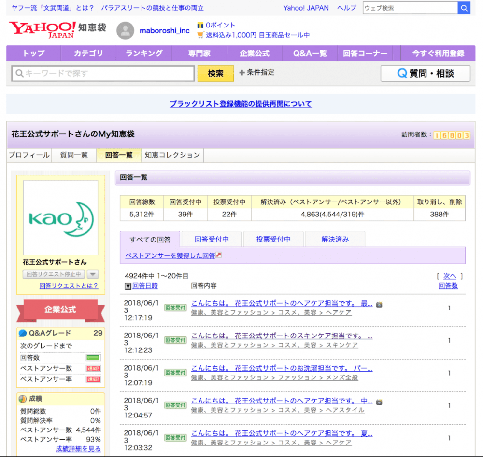Screen dimensions: 483x457
Task: Select the すべての回答 filter tab
Action: pos(150,240)
